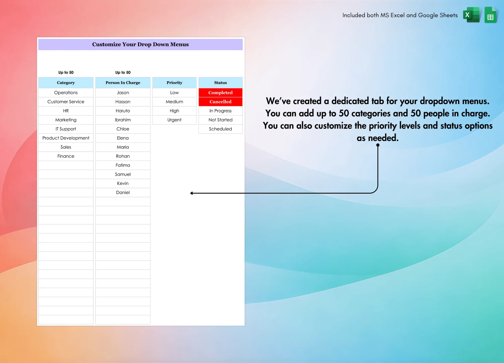The height and width of the screenshot is (363, 504).
Task: Click the Microsoft Excel icon
Action: coord(471,15)
